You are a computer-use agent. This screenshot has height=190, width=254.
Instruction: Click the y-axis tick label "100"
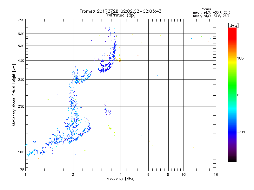click(21, 152)
